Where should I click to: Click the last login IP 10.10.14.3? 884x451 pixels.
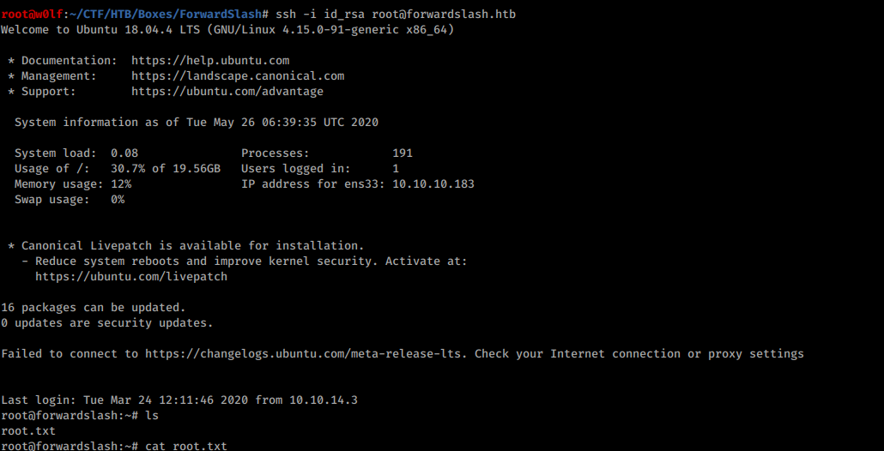(x=324, y=400)
